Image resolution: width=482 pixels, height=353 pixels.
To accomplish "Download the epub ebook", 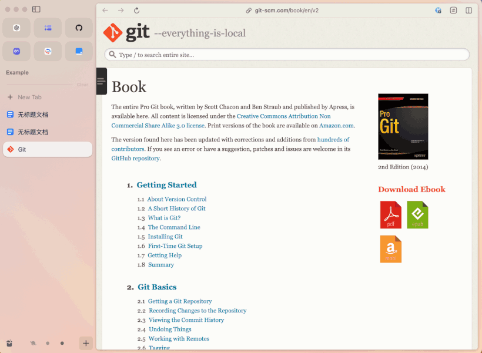I will [417, 215].
